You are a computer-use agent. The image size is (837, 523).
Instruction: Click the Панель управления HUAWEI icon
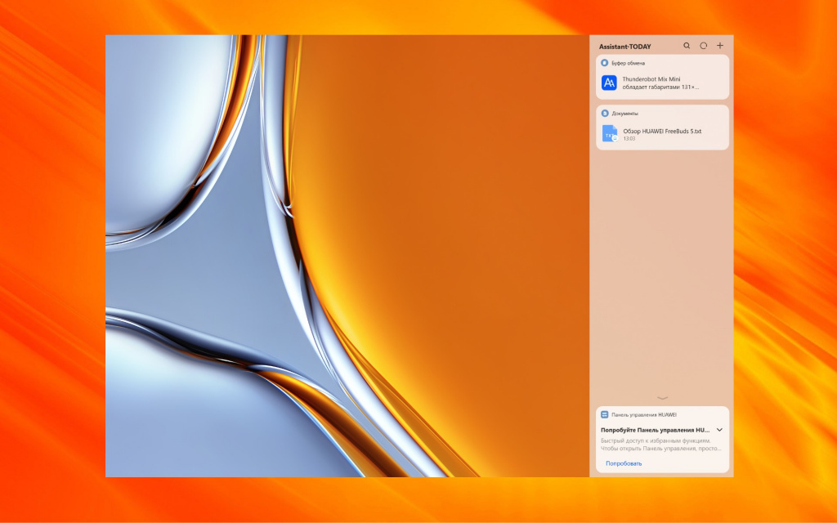pos(605,414)
